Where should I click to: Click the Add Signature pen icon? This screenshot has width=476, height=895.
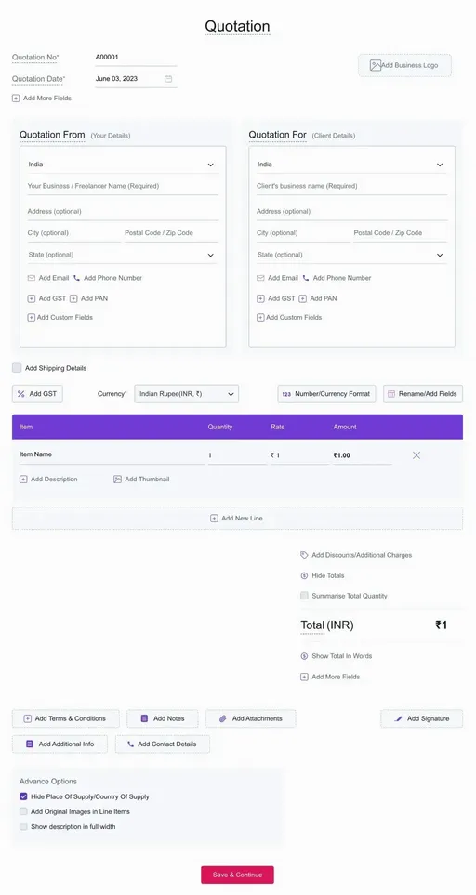pyautogui.click(x=399, y=718)
